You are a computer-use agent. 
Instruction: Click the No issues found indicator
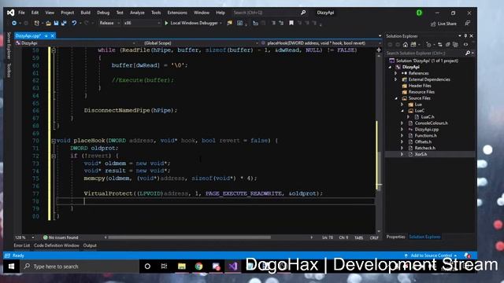(61, 237)
